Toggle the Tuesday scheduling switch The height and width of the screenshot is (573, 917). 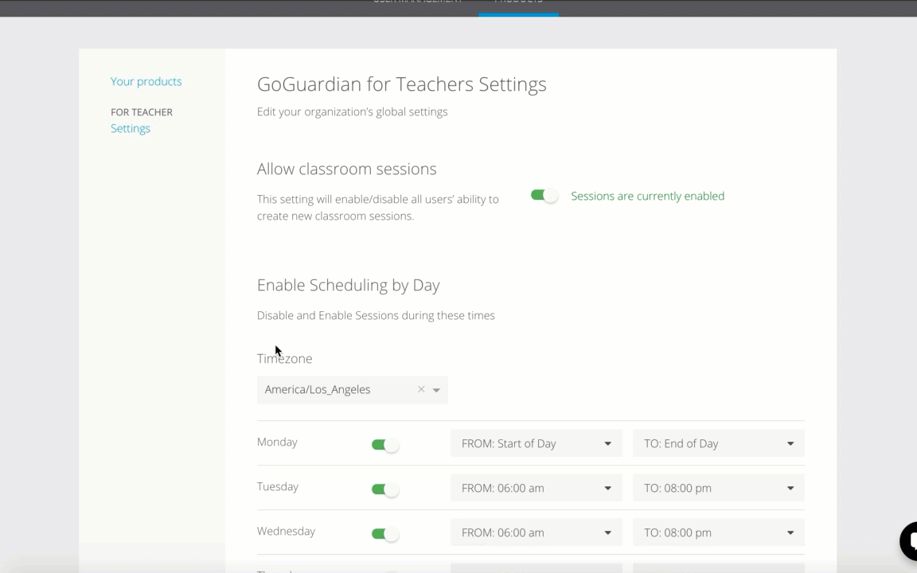tap(384, 489)
